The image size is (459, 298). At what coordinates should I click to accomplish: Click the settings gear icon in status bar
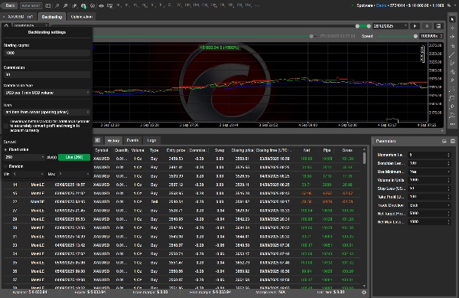[364, 292]
